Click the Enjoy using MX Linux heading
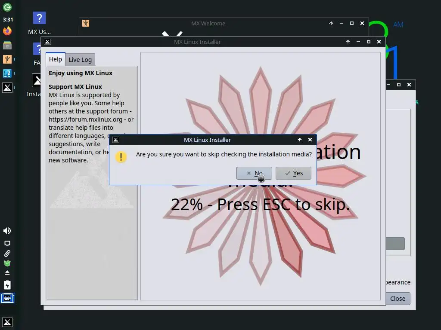 click(81, 73)
